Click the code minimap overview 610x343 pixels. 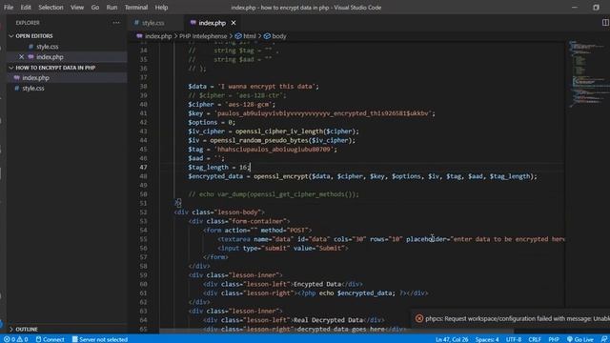(x=587, y=74)
